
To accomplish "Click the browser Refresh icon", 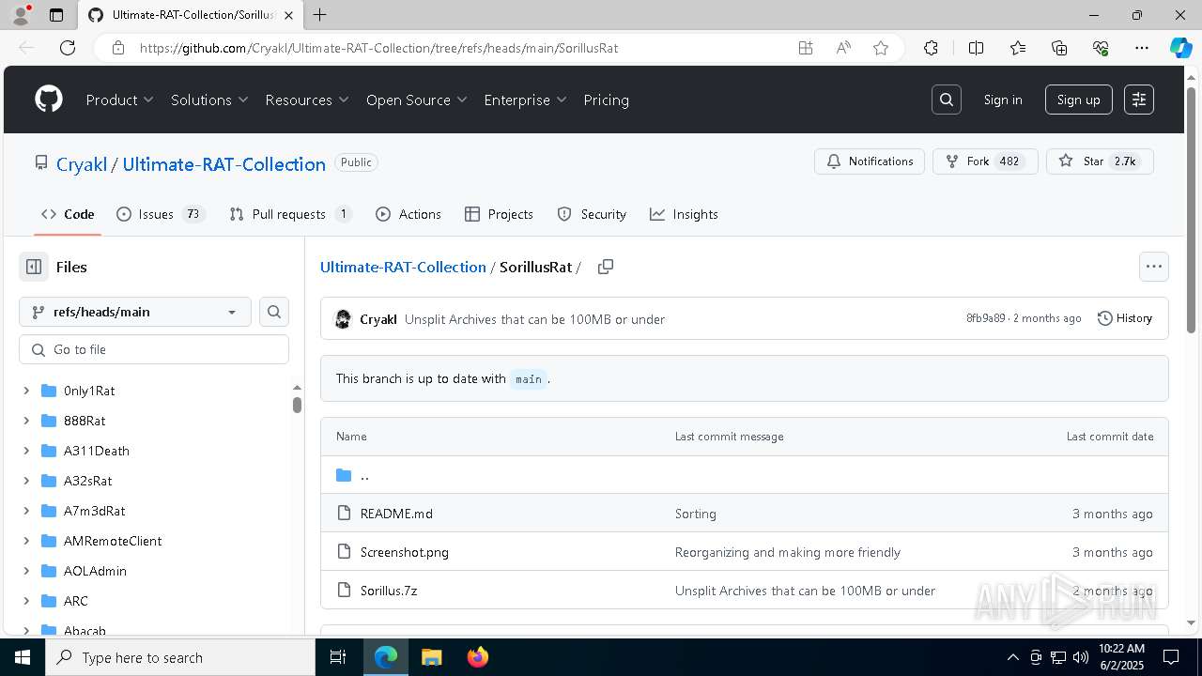I will [68, 48].
